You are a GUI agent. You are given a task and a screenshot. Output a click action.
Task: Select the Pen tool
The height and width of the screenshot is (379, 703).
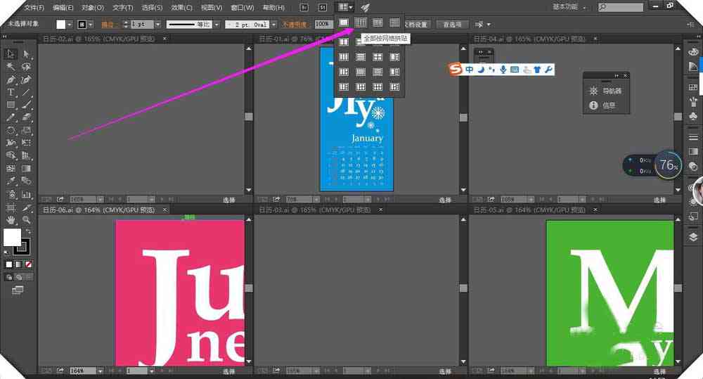coord(11,80)
